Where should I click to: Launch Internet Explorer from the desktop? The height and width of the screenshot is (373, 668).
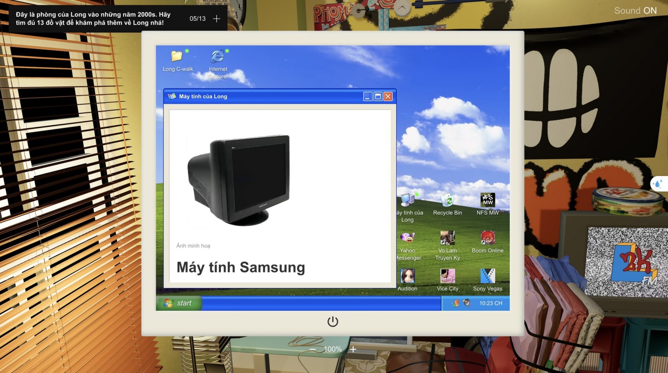point(218,56)
